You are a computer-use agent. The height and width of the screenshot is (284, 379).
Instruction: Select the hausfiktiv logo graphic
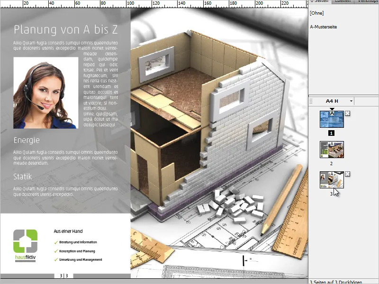coord(26,245)
